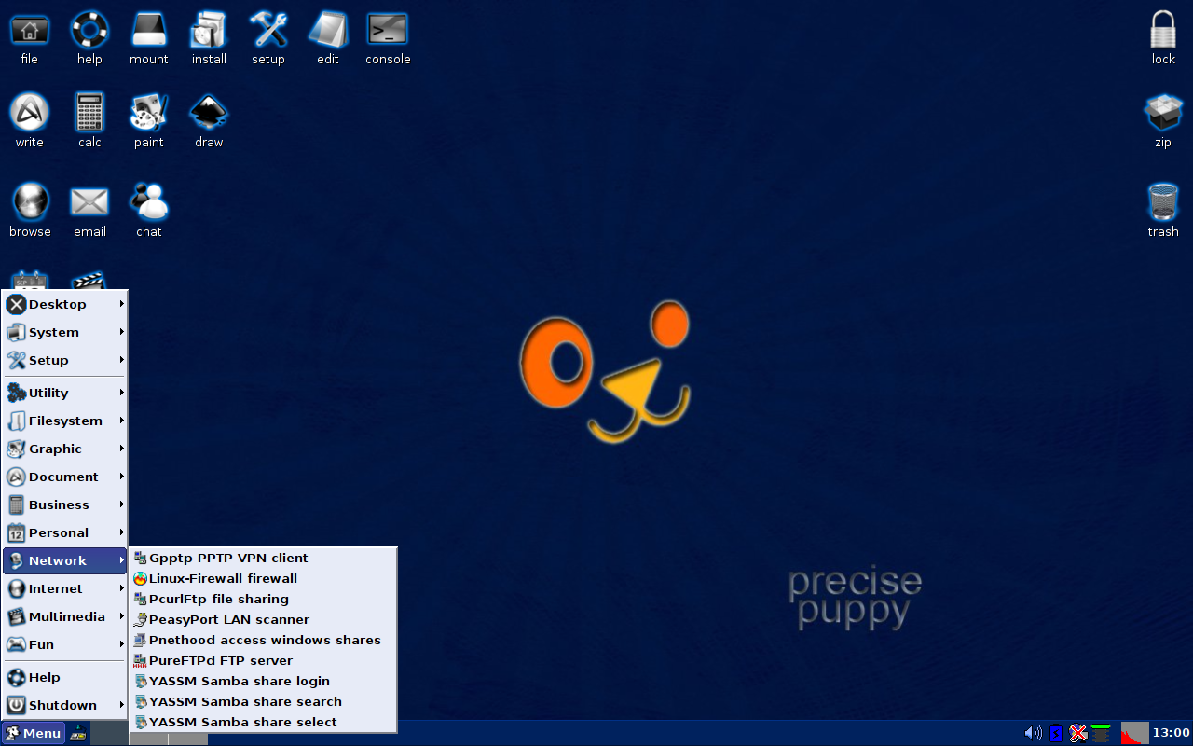Click the Menu start button
The image size is (1193, 746).
[34, 733]
